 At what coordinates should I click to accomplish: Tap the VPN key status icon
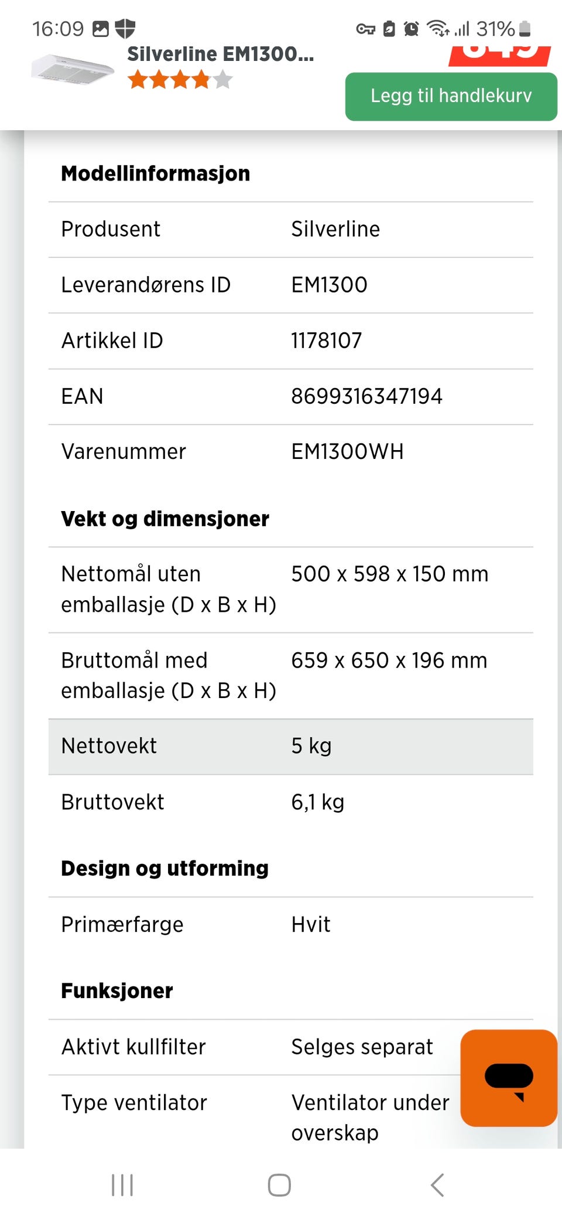[365, 29]
